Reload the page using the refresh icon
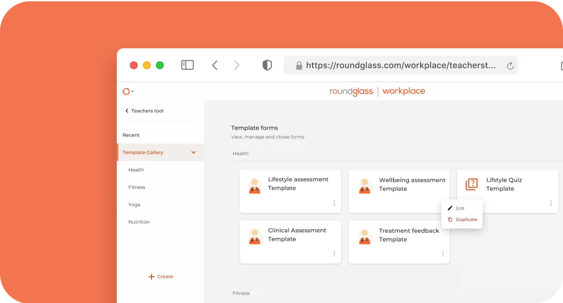The height and width of the screenshot is (303, 563). [510, 66]
